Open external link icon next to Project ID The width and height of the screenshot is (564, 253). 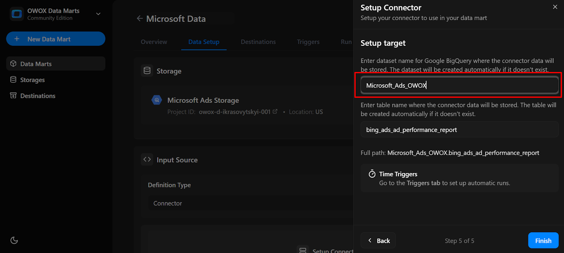(275, 112)
